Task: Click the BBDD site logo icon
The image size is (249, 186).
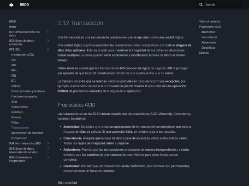Action: click(11, 5)
